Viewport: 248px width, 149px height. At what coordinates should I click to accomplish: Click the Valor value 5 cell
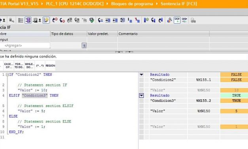tap(234, 111)
